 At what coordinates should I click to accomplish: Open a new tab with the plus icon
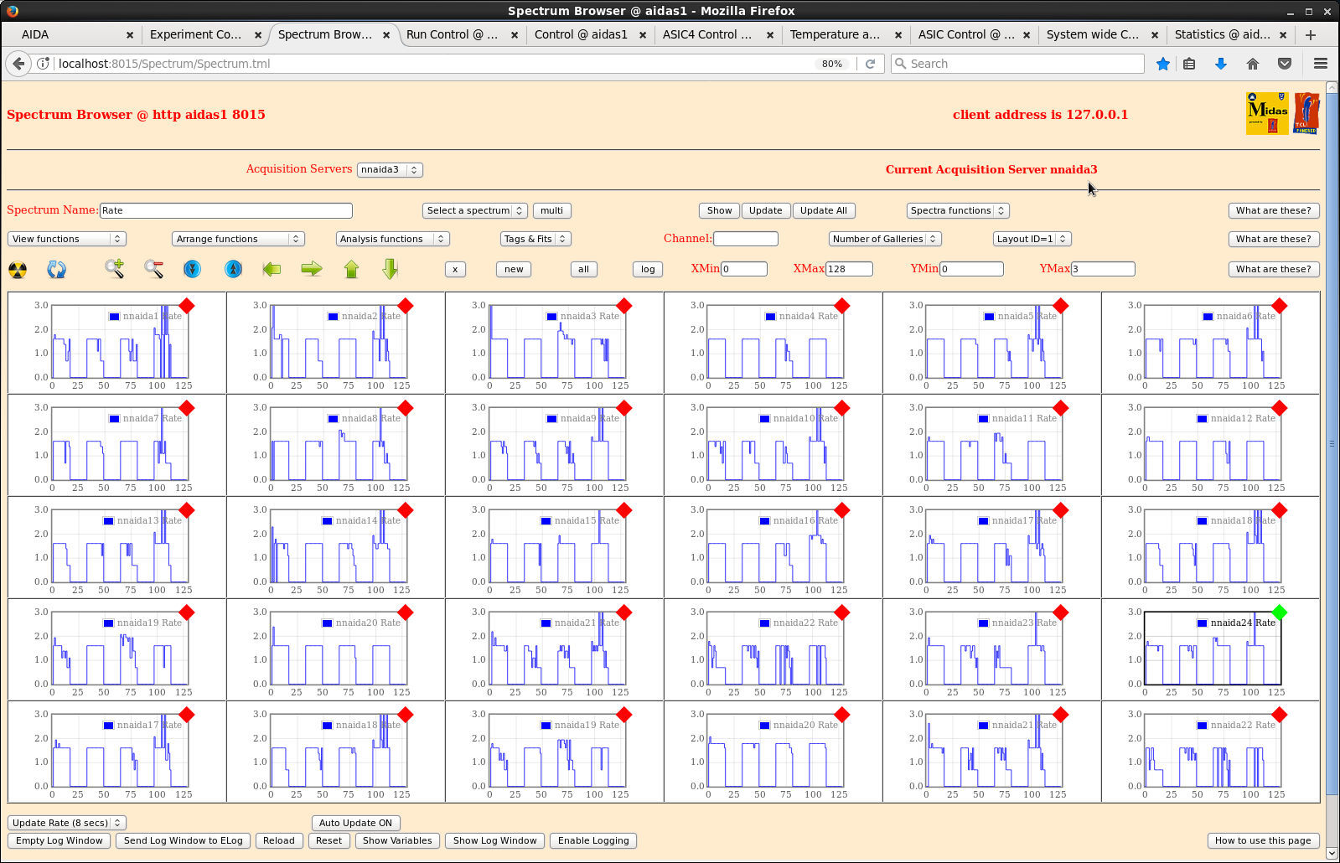(1311, 34)
